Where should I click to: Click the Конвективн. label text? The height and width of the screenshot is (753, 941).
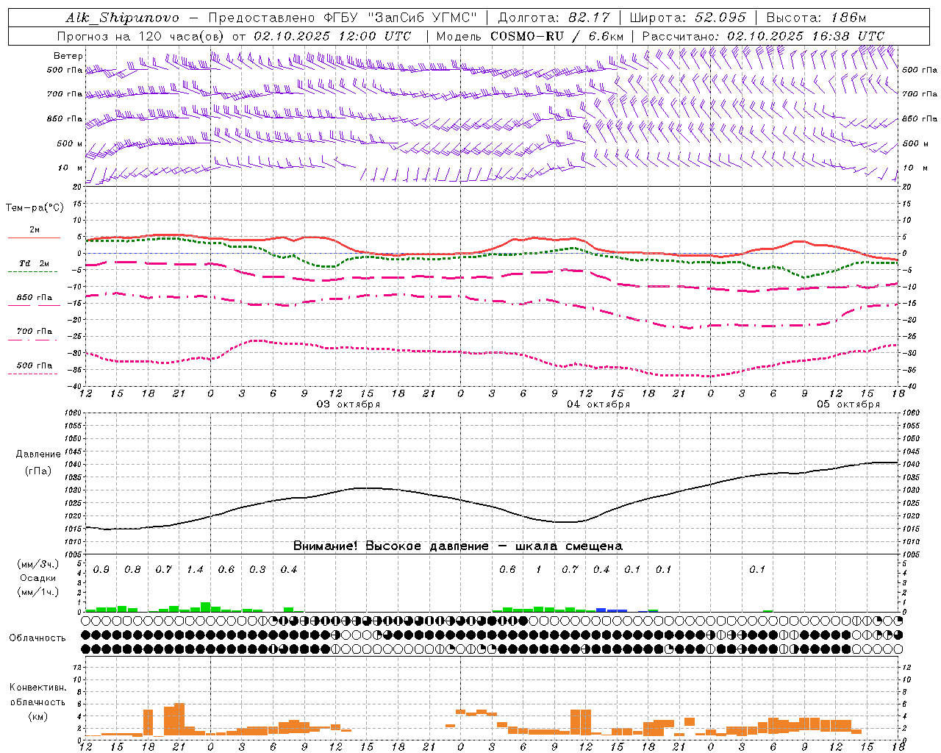click(37, 688)
